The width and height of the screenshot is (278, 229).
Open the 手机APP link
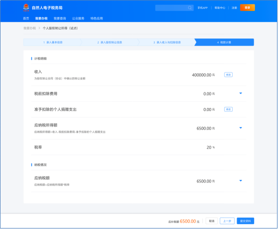click(x=203, y=8)
